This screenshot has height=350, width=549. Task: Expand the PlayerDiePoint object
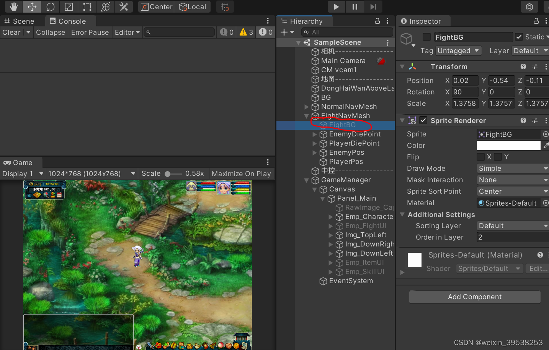pyautogui.click(x=314, y=143)
